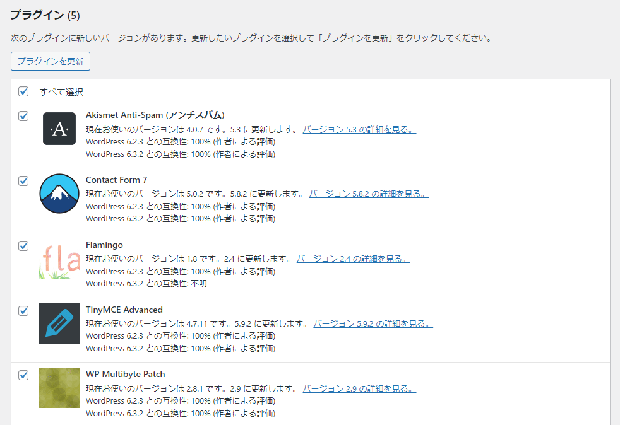Click the TinyMCE 4.7.11 version text

(197, 324)
